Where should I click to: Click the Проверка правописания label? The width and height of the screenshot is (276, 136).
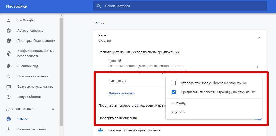click(x=118, y=118)
